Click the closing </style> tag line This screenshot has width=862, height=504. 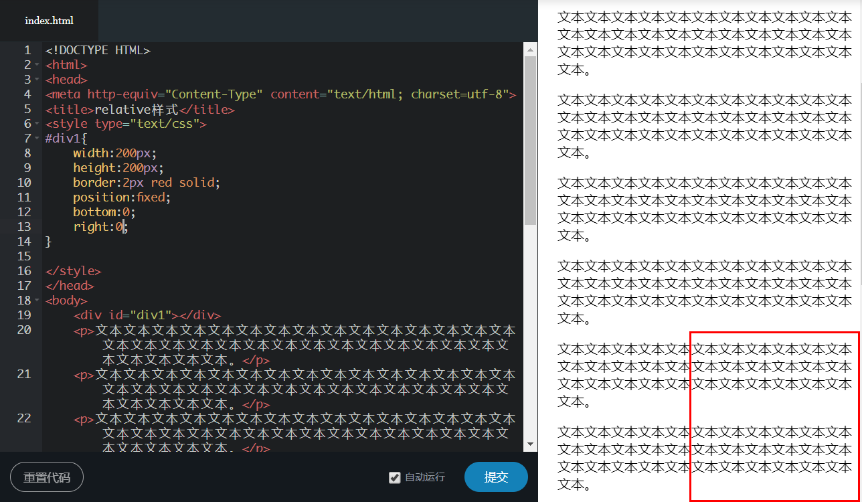[x=73, y=271]
